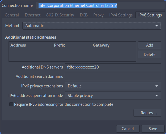Image resolution: width=166 pixels, height=134 pixels.
Task: Enable Require IPv6 addressing checkbox
Action: click(x=11, y=104)
